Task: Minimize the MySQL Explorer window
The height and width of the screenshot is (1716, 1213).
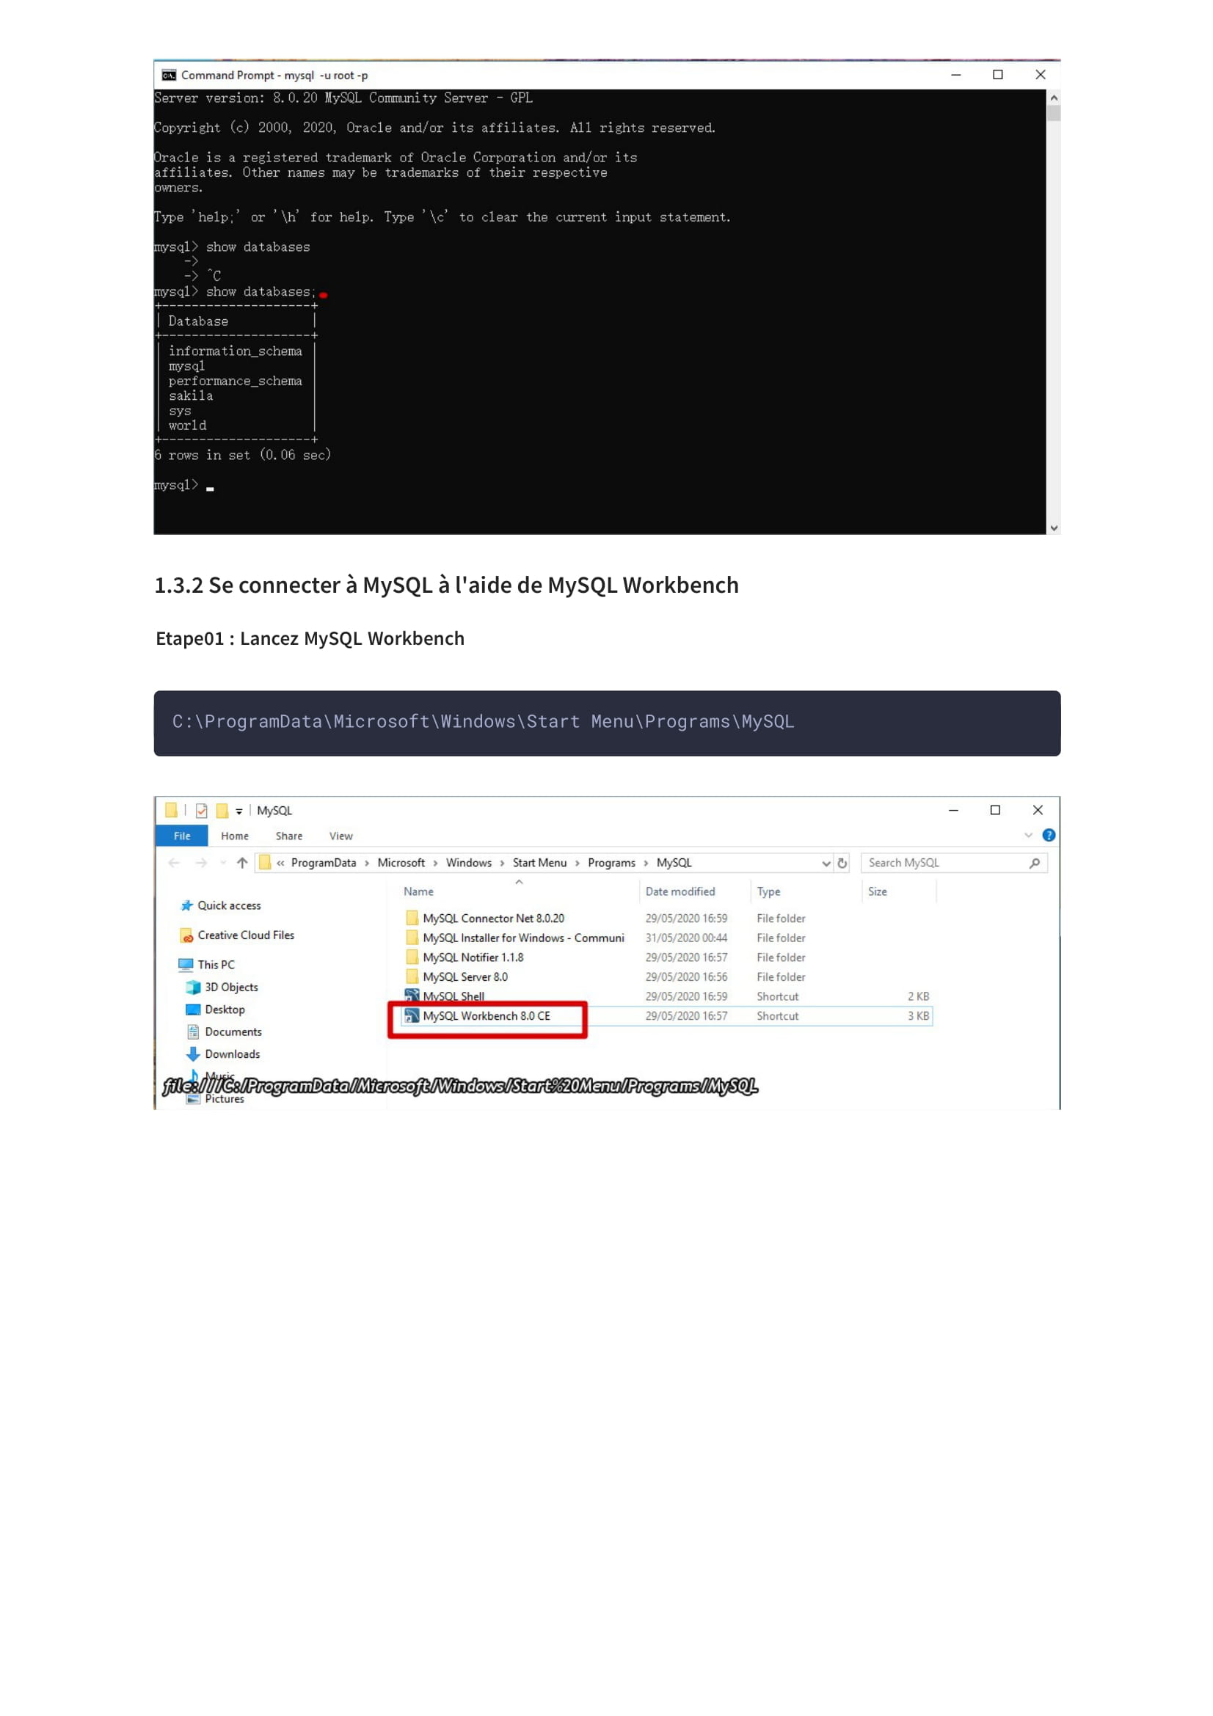Action: [x=953, y=809]
